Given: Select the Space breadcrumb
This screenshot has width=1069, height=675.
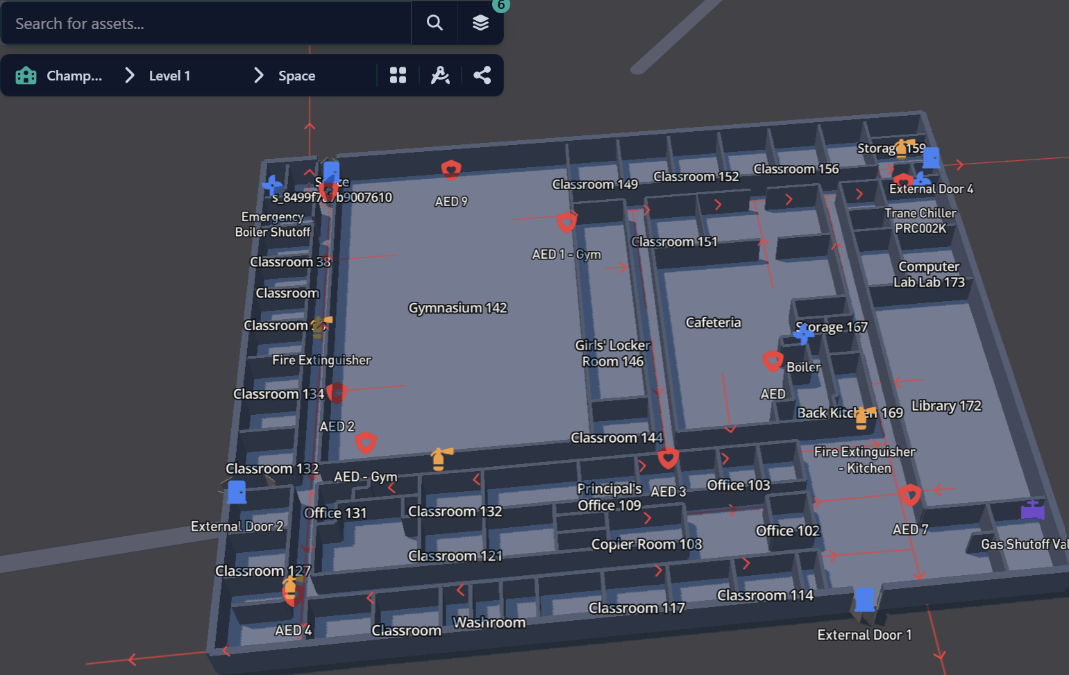Looking at the screenshot, I should point(296,76).
